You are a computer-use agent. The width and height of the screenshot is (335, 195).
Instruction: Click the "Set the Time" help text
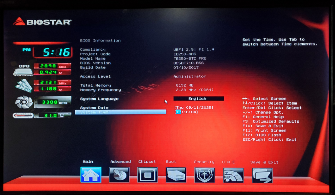(280, 42)
